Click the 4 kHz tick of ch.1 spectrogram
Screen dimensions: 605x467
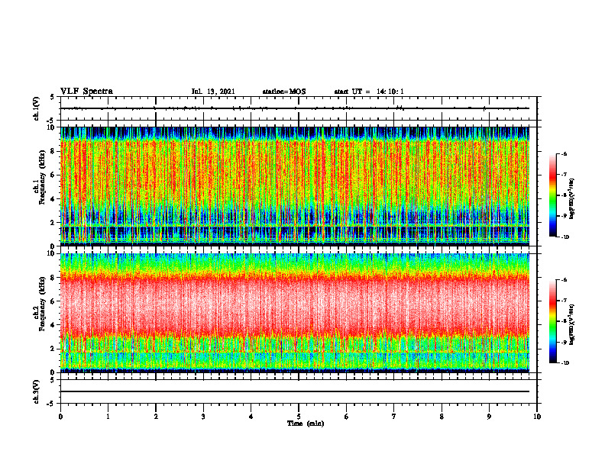[x=53, y=199]
